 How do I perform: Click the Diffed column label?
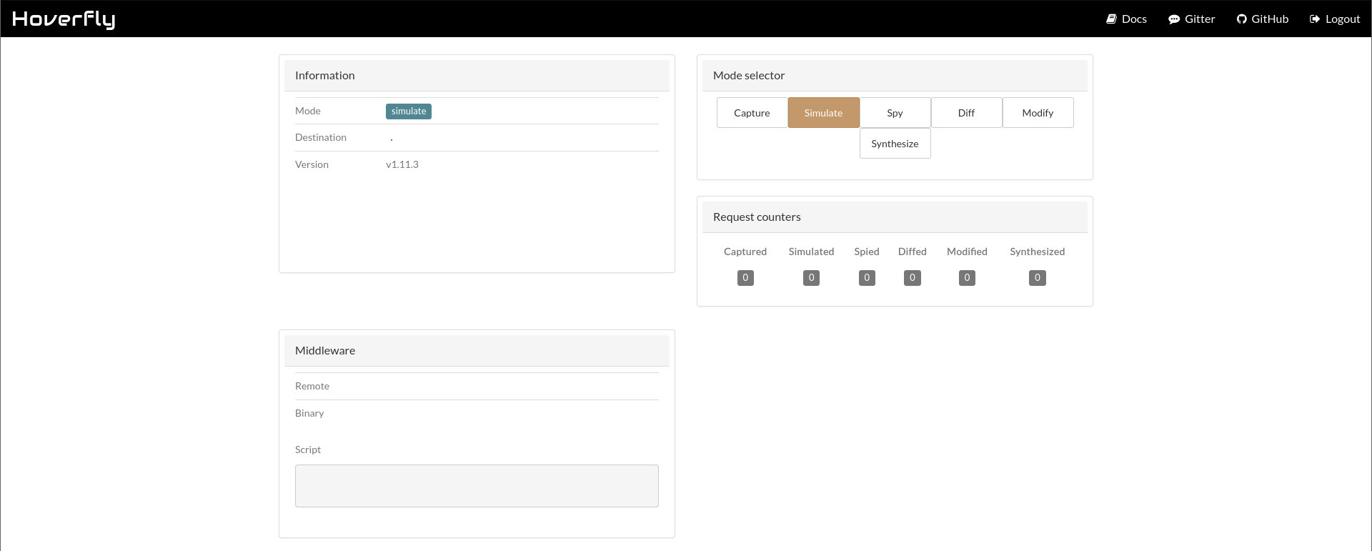tap(913, 252)
